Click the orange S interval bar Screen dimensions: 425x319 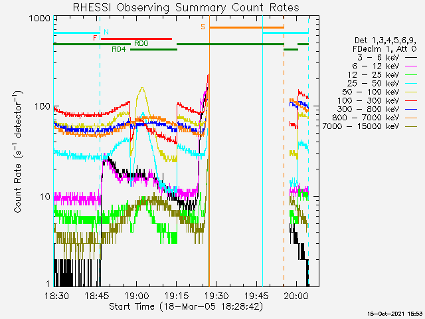tap(246, 27)
